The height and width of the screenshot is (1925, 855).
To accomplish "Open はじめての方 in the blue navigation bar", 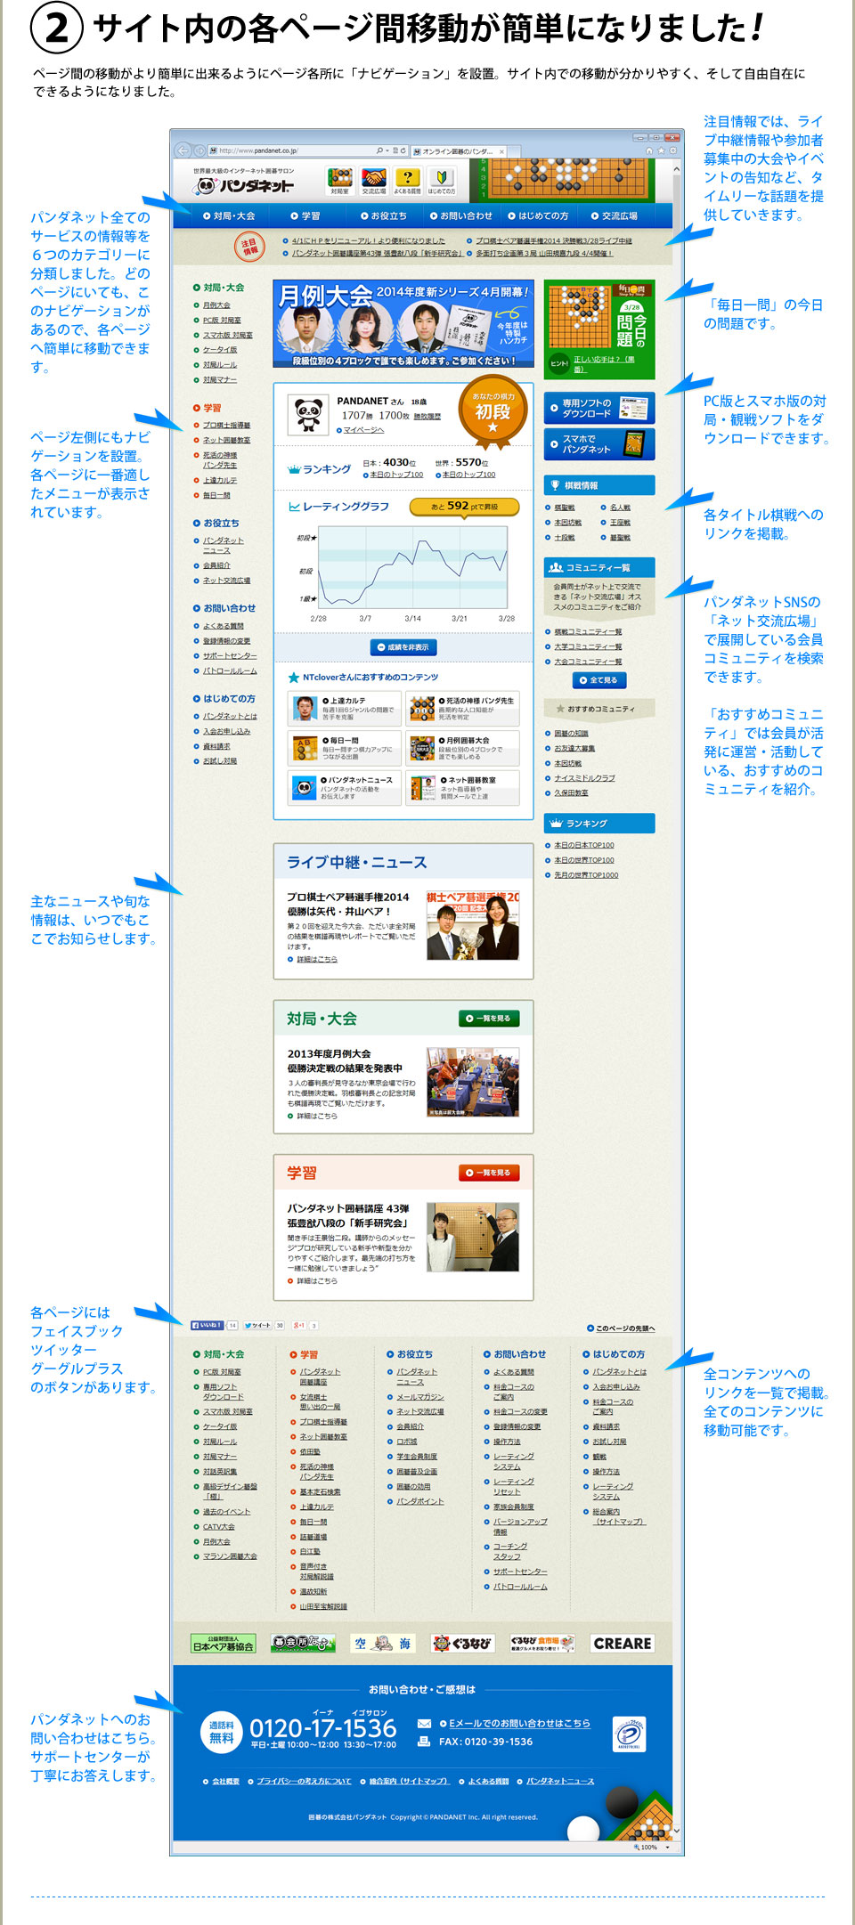I will (538, 215).
